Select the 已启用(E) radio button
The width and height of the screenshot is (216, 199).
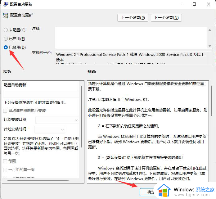[6, 38]
